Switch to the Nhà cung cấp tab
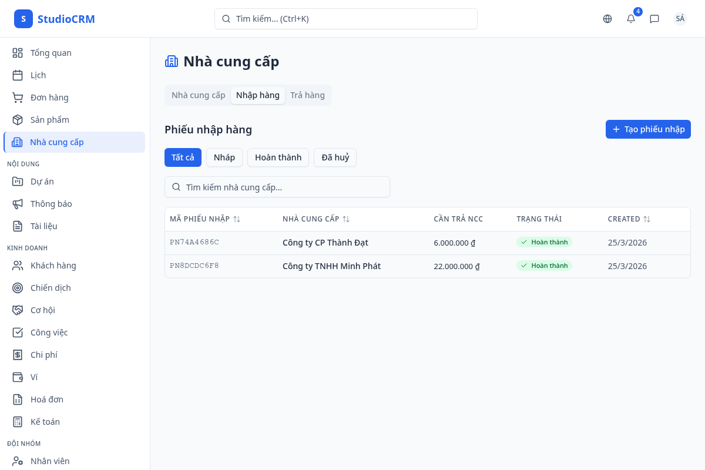 point(198,95)
